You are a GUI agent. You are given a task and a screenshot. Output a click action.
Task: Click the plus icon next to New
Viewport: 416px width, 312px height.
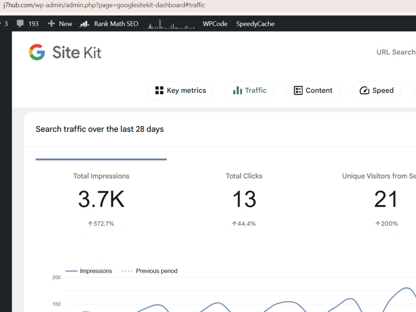(x=52, y=24)
